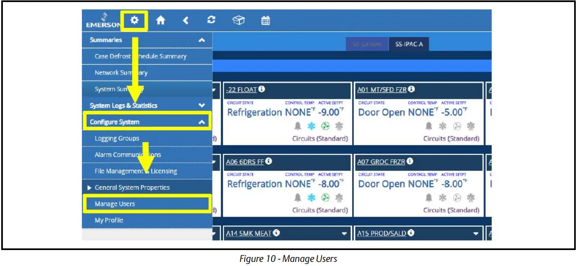Refresh the view using the refresh icon

(x=211, y=20)
